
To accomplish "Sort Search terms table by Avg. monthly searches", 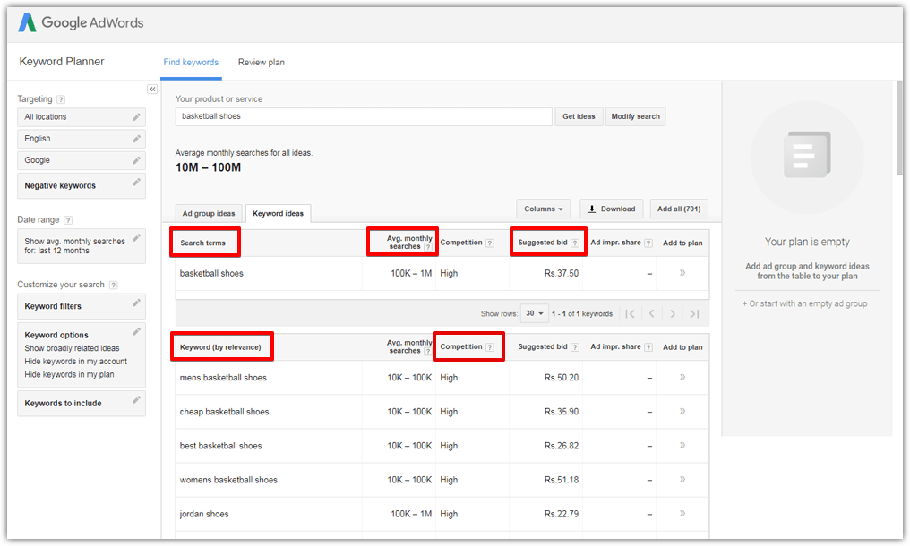I will 409,243.
